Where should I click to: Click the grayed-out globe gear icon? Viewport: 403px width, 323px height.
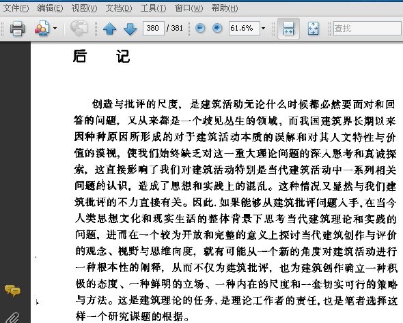coord(79,28)
